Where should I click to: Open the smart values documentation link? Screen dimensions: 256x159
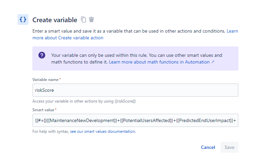coord(103,131)
